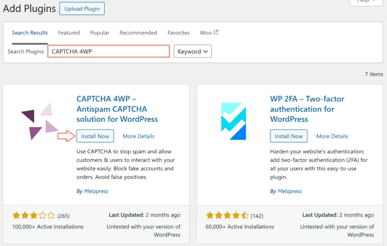
Task: Expand the Keyword search type dropdown
Action: (x=192, y=51)
